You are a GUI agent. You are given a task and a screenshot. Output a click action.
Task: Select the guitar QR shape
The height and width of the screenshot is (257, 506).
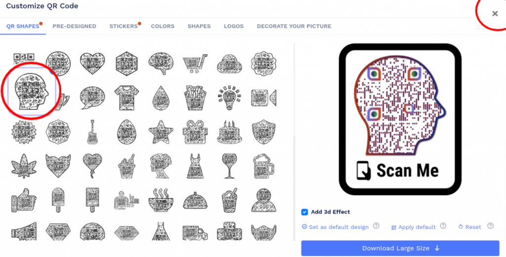coord(92,132)
